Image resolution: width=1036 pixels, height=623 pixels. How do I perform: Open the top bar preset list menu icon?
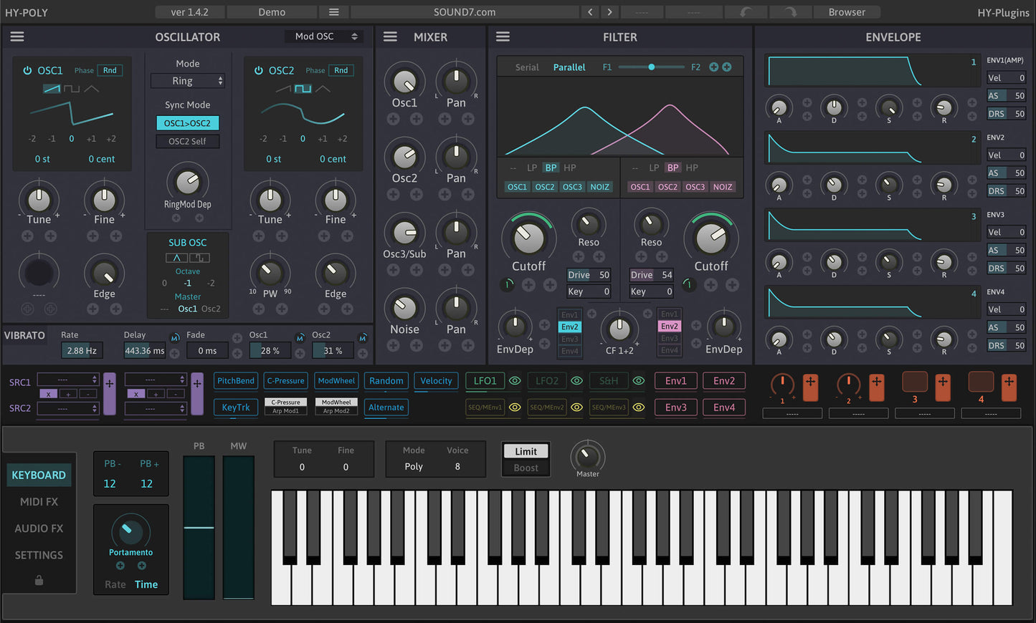click(x=334, y=12)
